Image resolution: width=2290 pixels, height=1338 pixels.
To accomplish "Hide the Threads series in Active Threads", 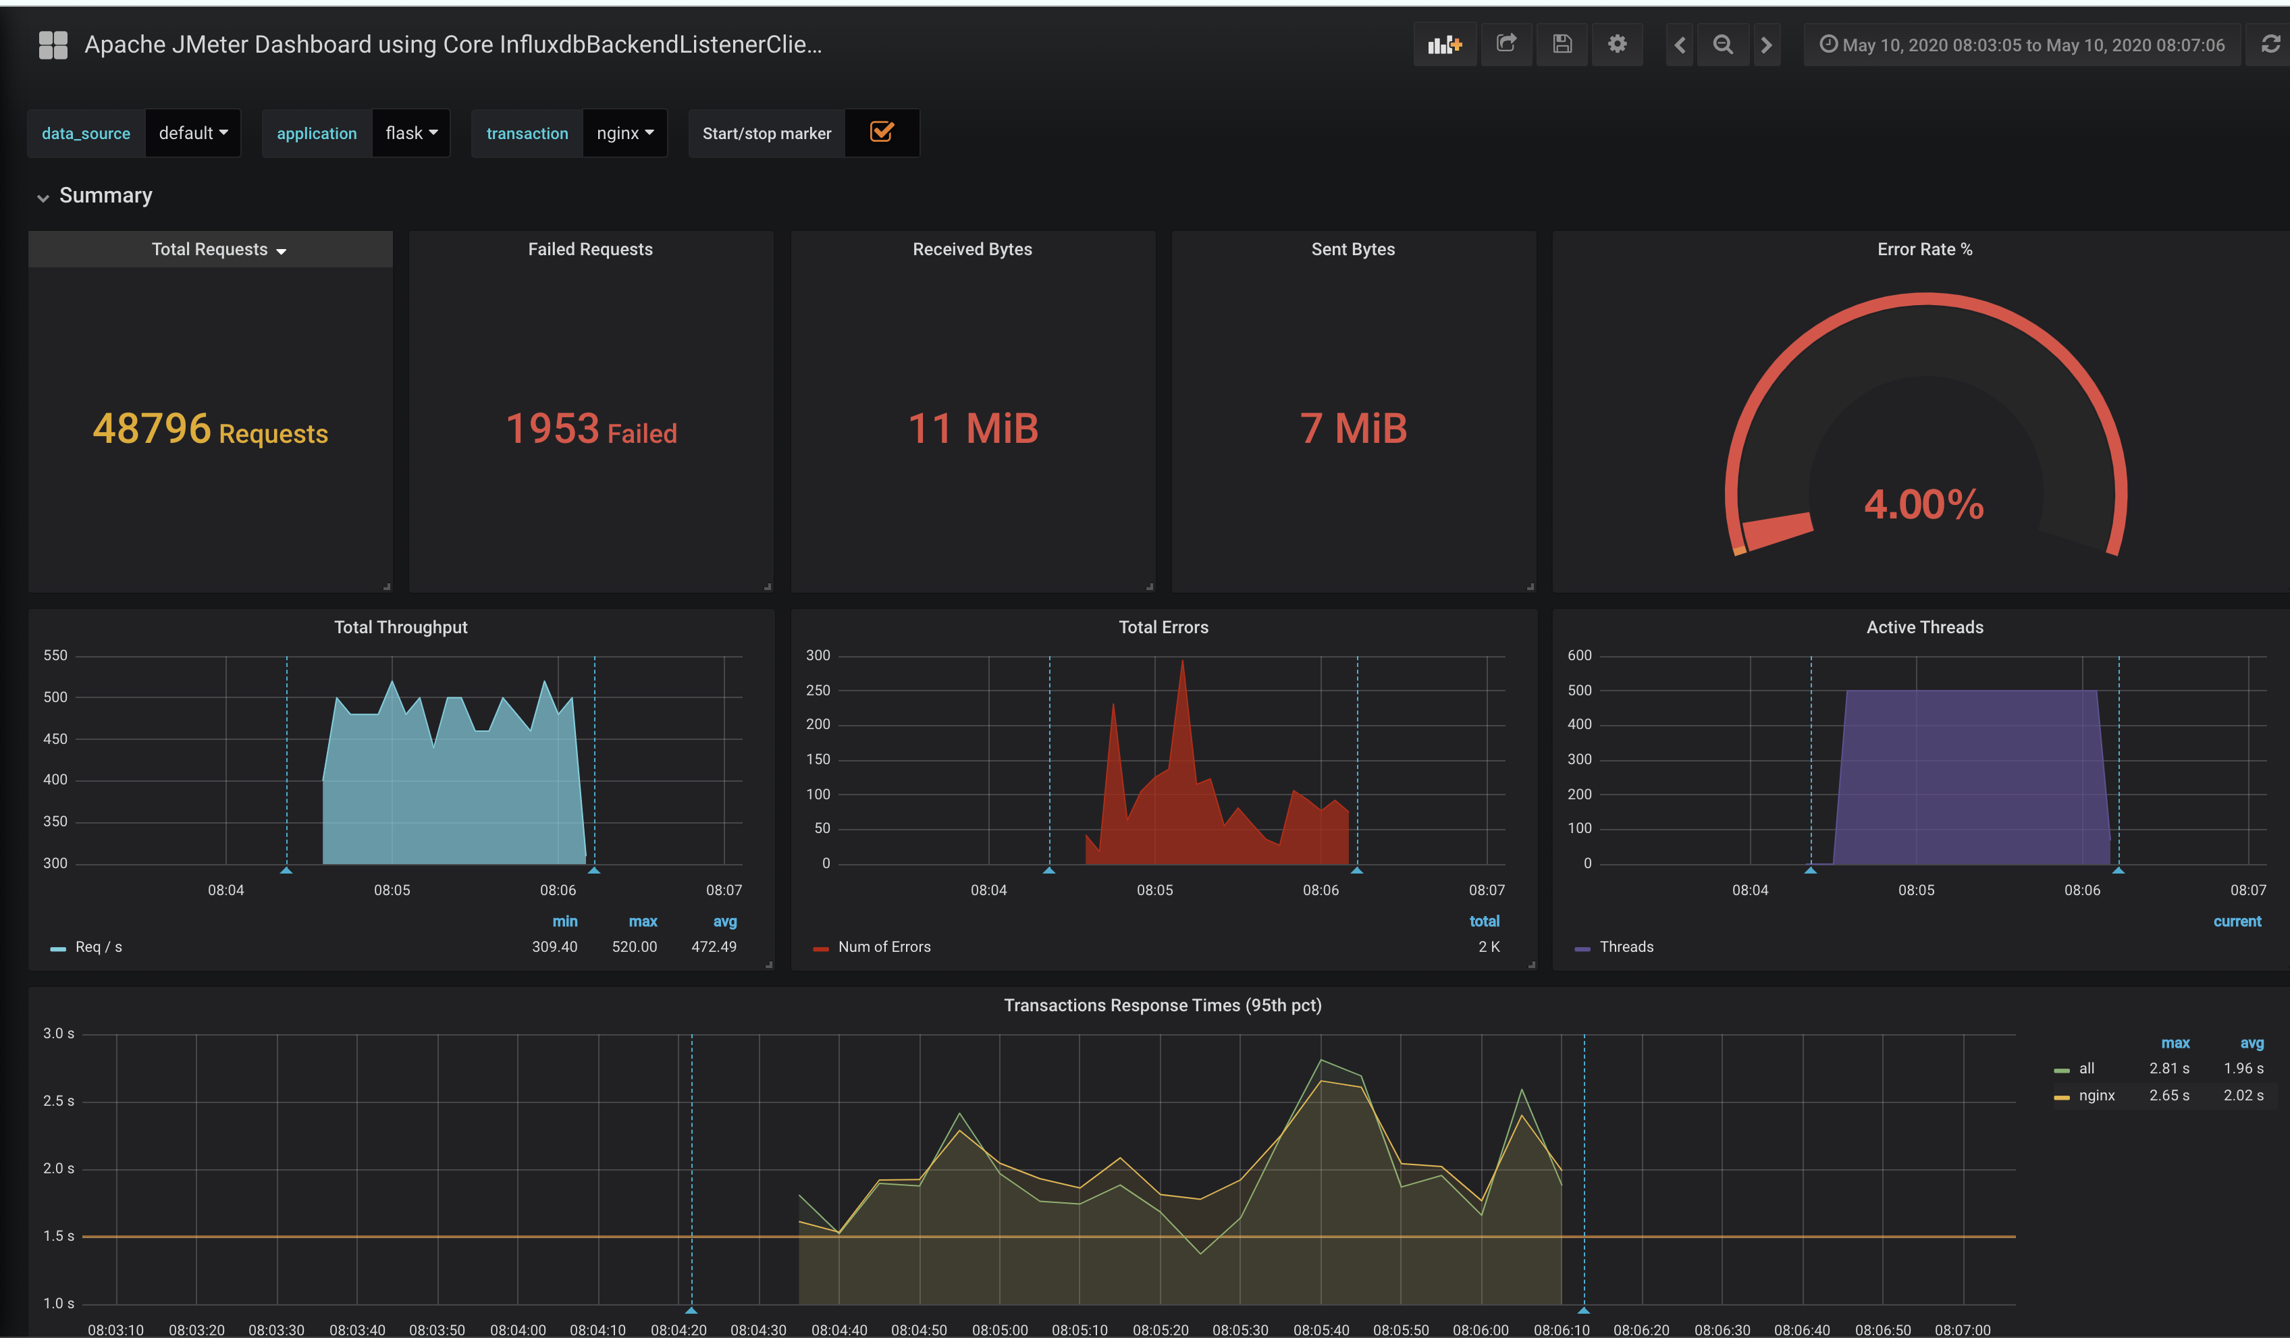I will point(1628,946).
